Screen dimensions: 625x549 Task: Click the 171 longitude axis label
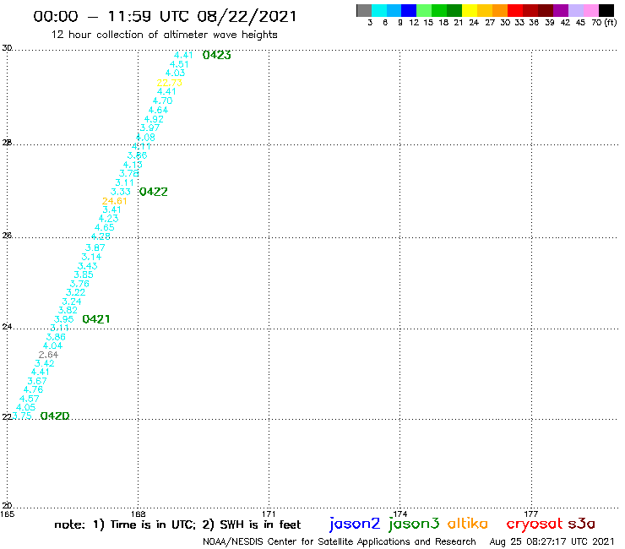[269, 514]
